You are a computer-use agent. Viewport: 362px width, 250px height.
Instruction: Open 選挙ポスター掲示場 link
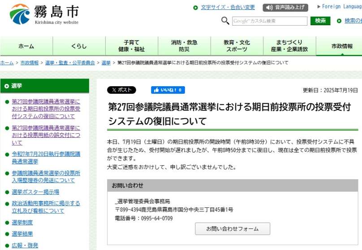(35, 192)
